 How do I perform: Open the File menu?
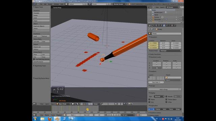point(41,4)
